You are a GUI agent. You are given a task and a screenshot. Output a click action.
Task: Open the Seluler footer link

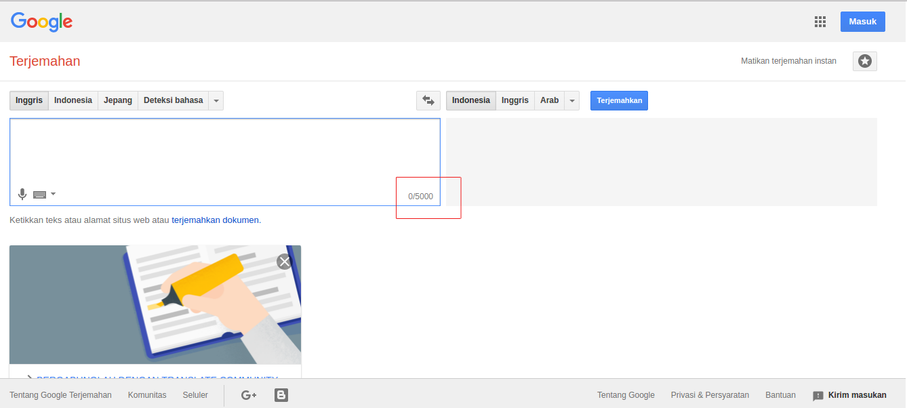click(x=195, y=395)
